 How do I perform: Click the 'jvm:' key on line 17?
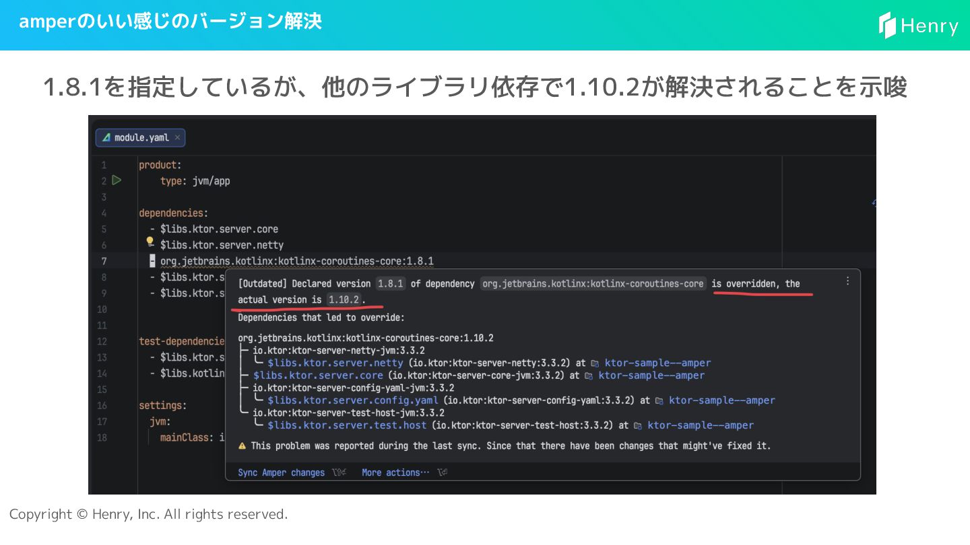(160, 421)
